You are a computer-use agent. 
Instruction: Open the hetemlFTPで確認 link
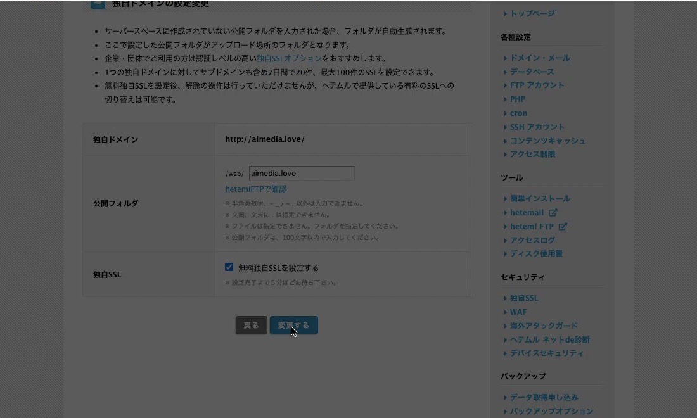[x=255, y=189]
